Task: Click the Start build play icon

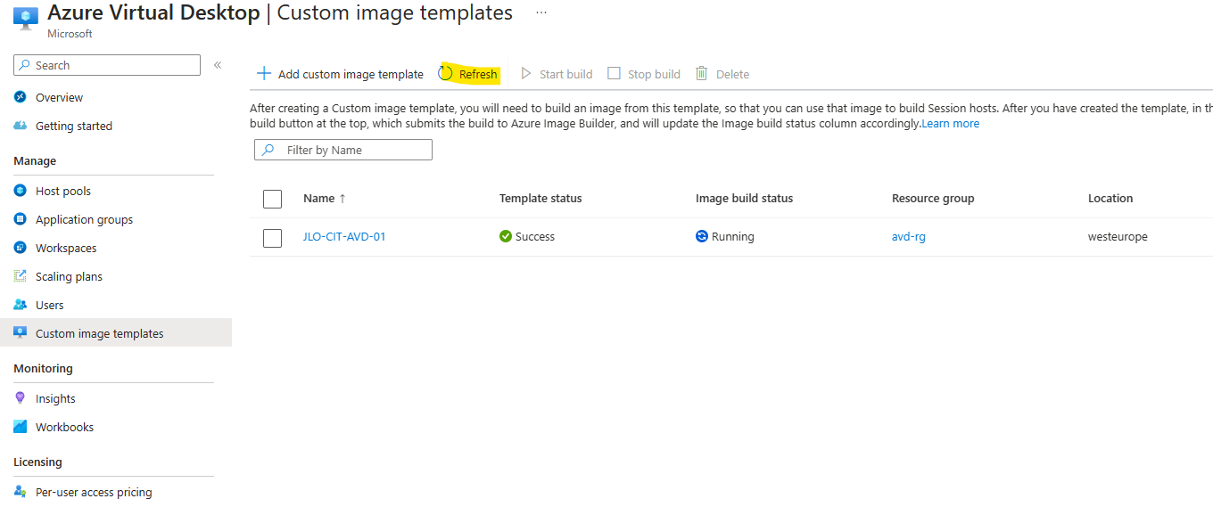Action: 526,73
